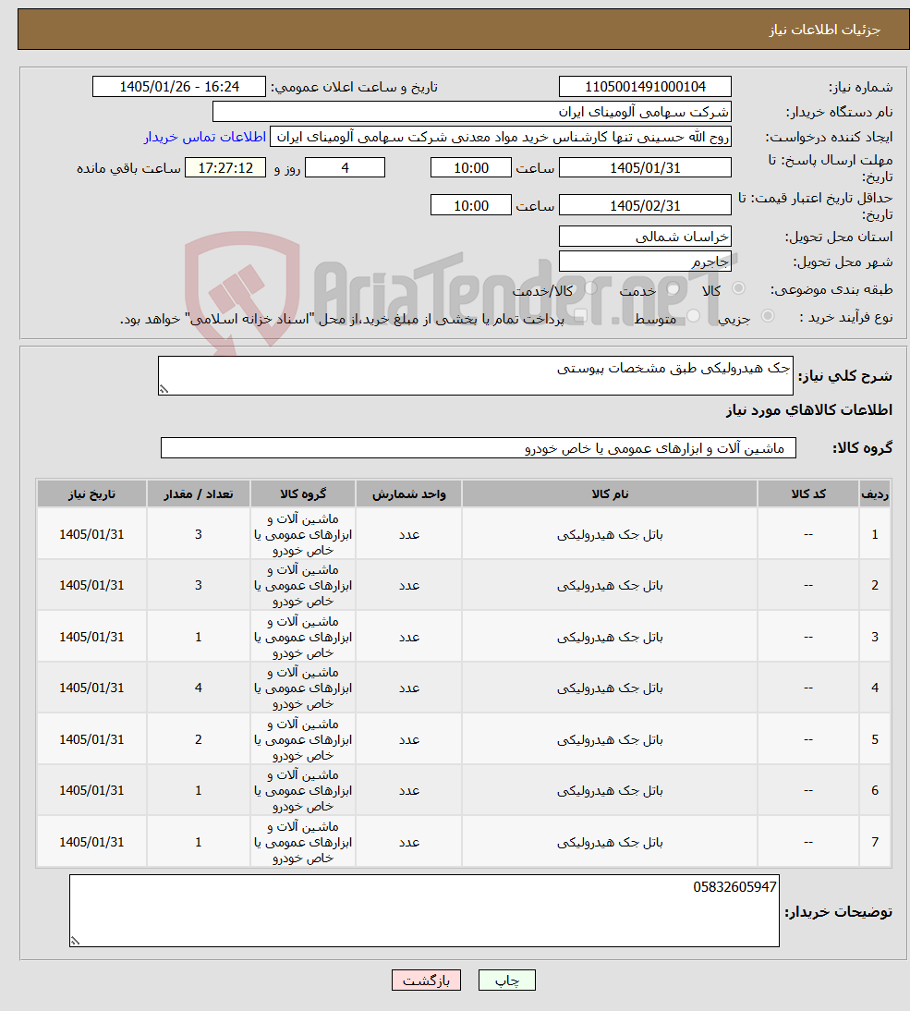910x1011 pixels.
Task: Click row 6 goods group cell
Action: coord(303,790)
